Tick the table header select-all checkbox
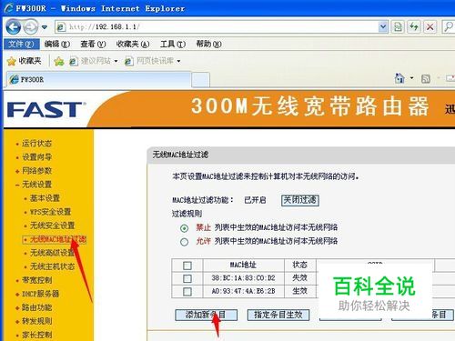455x341 pixels. (187, 266)
